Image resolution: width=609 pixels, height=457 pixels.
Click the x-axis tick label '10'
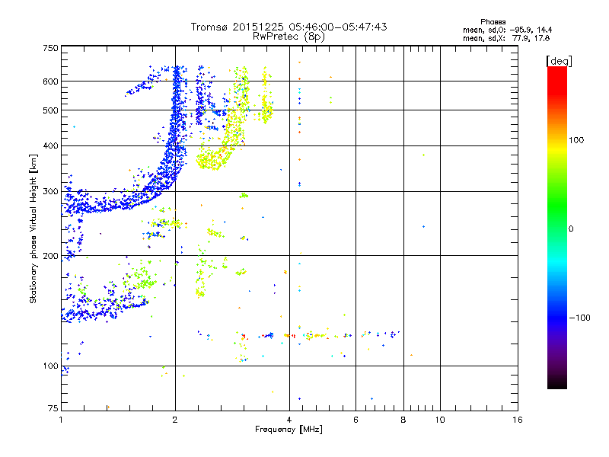[440, 420]
